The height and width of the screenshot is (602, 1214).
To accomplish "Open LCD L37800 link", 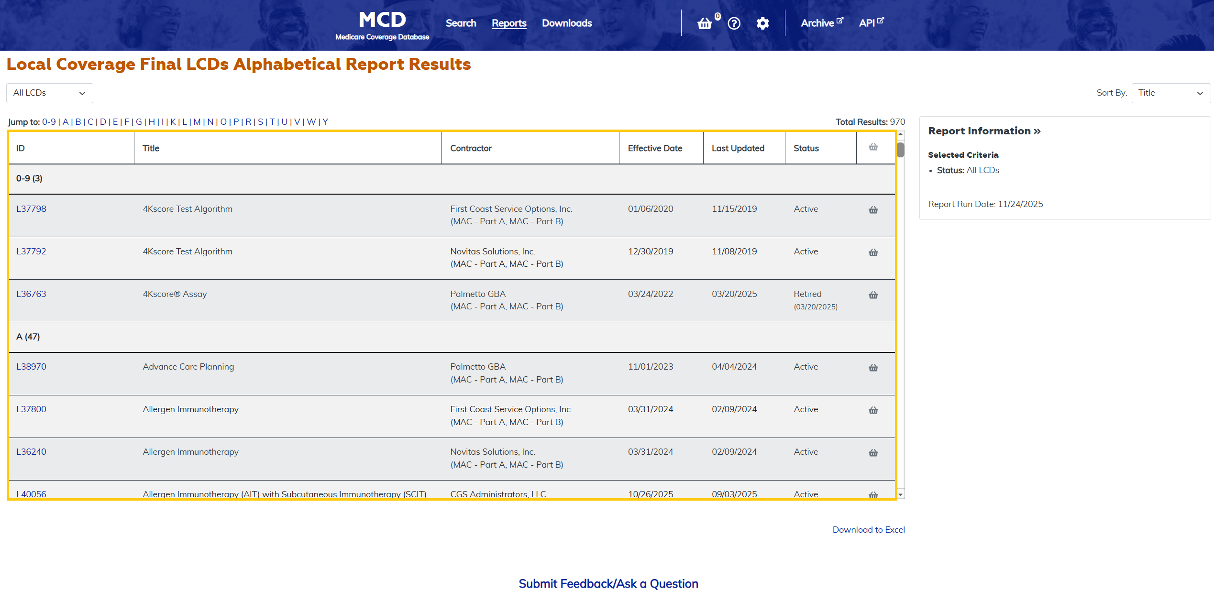I will (31, 409).
